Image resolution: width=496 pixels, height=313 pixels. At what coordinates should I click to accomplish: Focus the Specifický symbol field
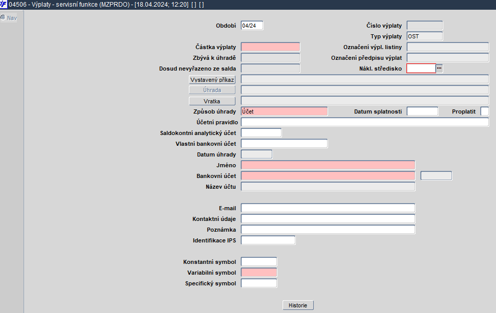coord(259,283)
